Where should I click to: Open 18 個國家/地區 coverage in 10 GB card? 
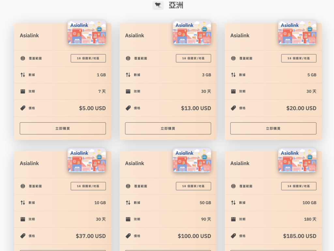pyautogui.click(x=88, y=186)
